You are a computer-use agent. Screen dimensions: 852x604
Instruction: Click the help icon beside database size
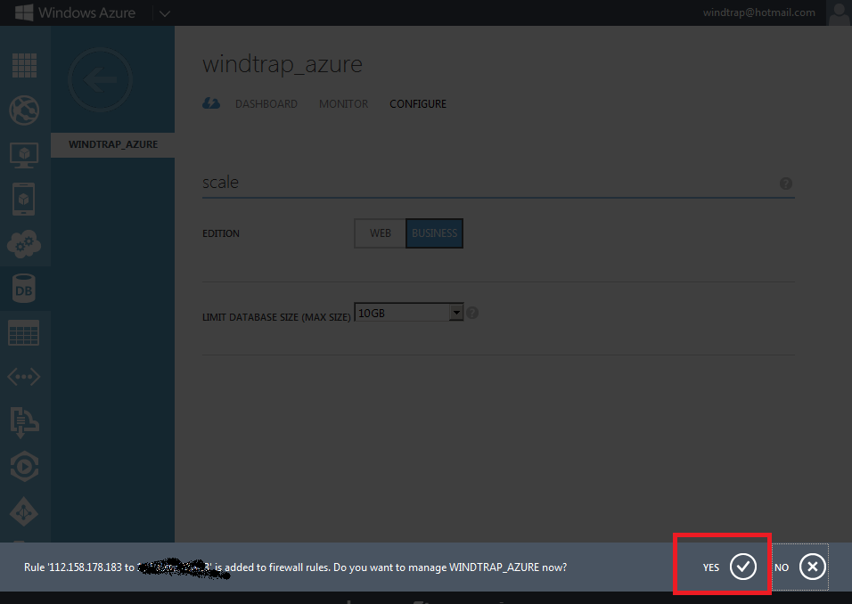point(472,313)
